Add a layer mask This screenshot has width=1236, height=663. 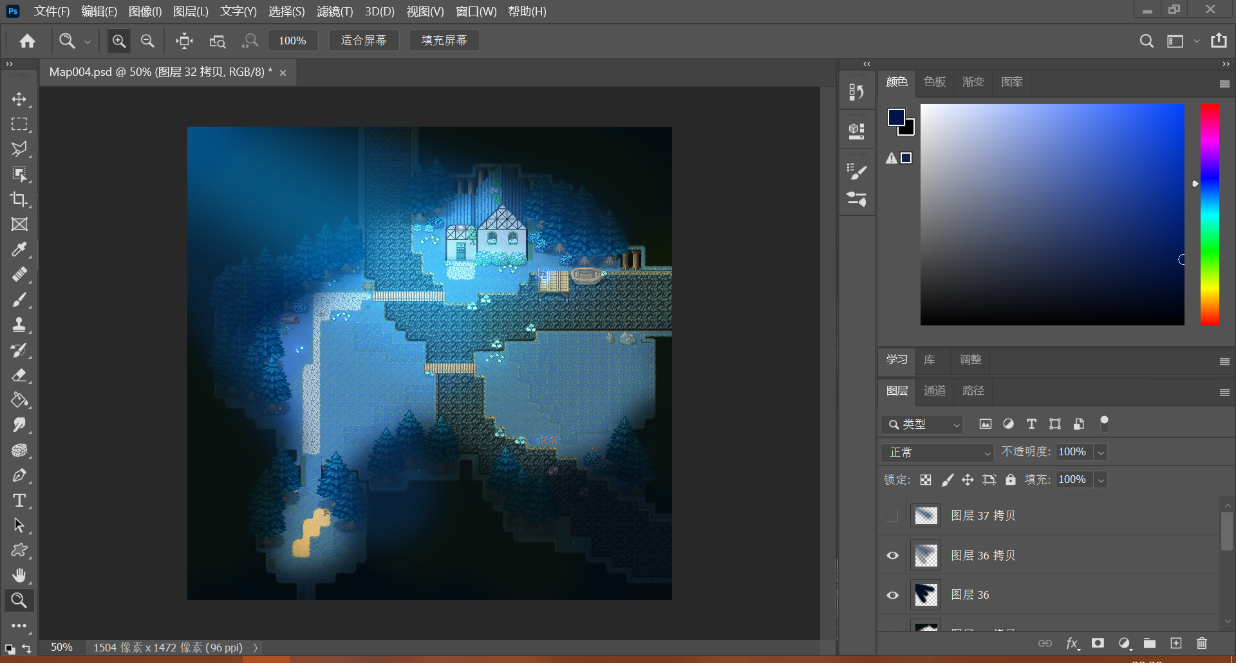[1098, 643]
